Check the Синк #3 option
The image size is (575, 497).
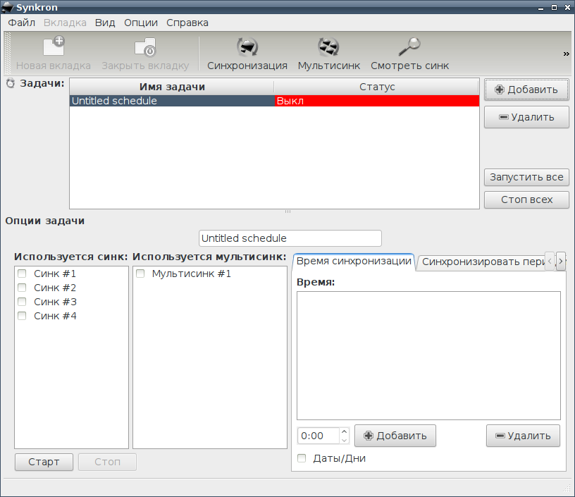[22, 302]
